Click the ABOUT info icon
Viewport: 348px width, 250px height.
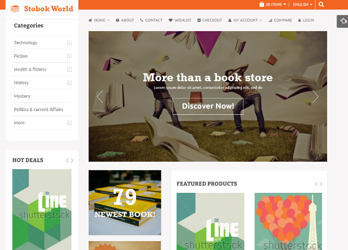[x=117, y=20]
